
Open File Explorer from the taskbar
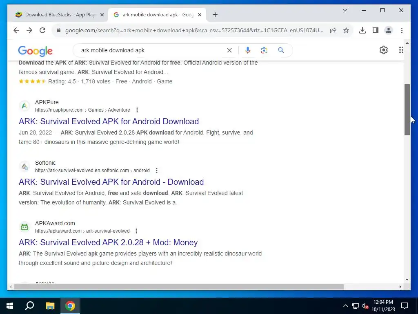50,306
